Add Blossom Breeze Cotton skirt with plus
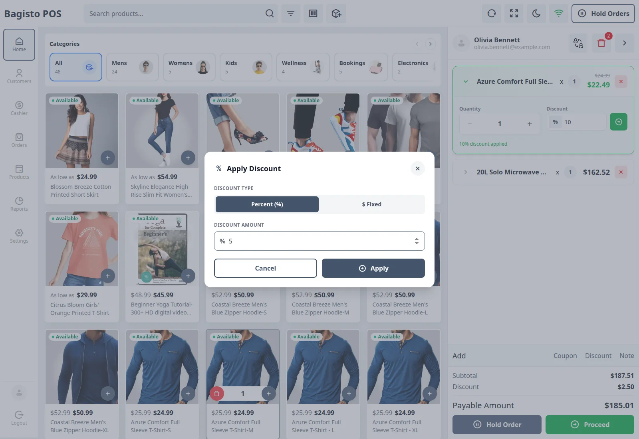Screen dimensions: 639x439 [108, 158]
